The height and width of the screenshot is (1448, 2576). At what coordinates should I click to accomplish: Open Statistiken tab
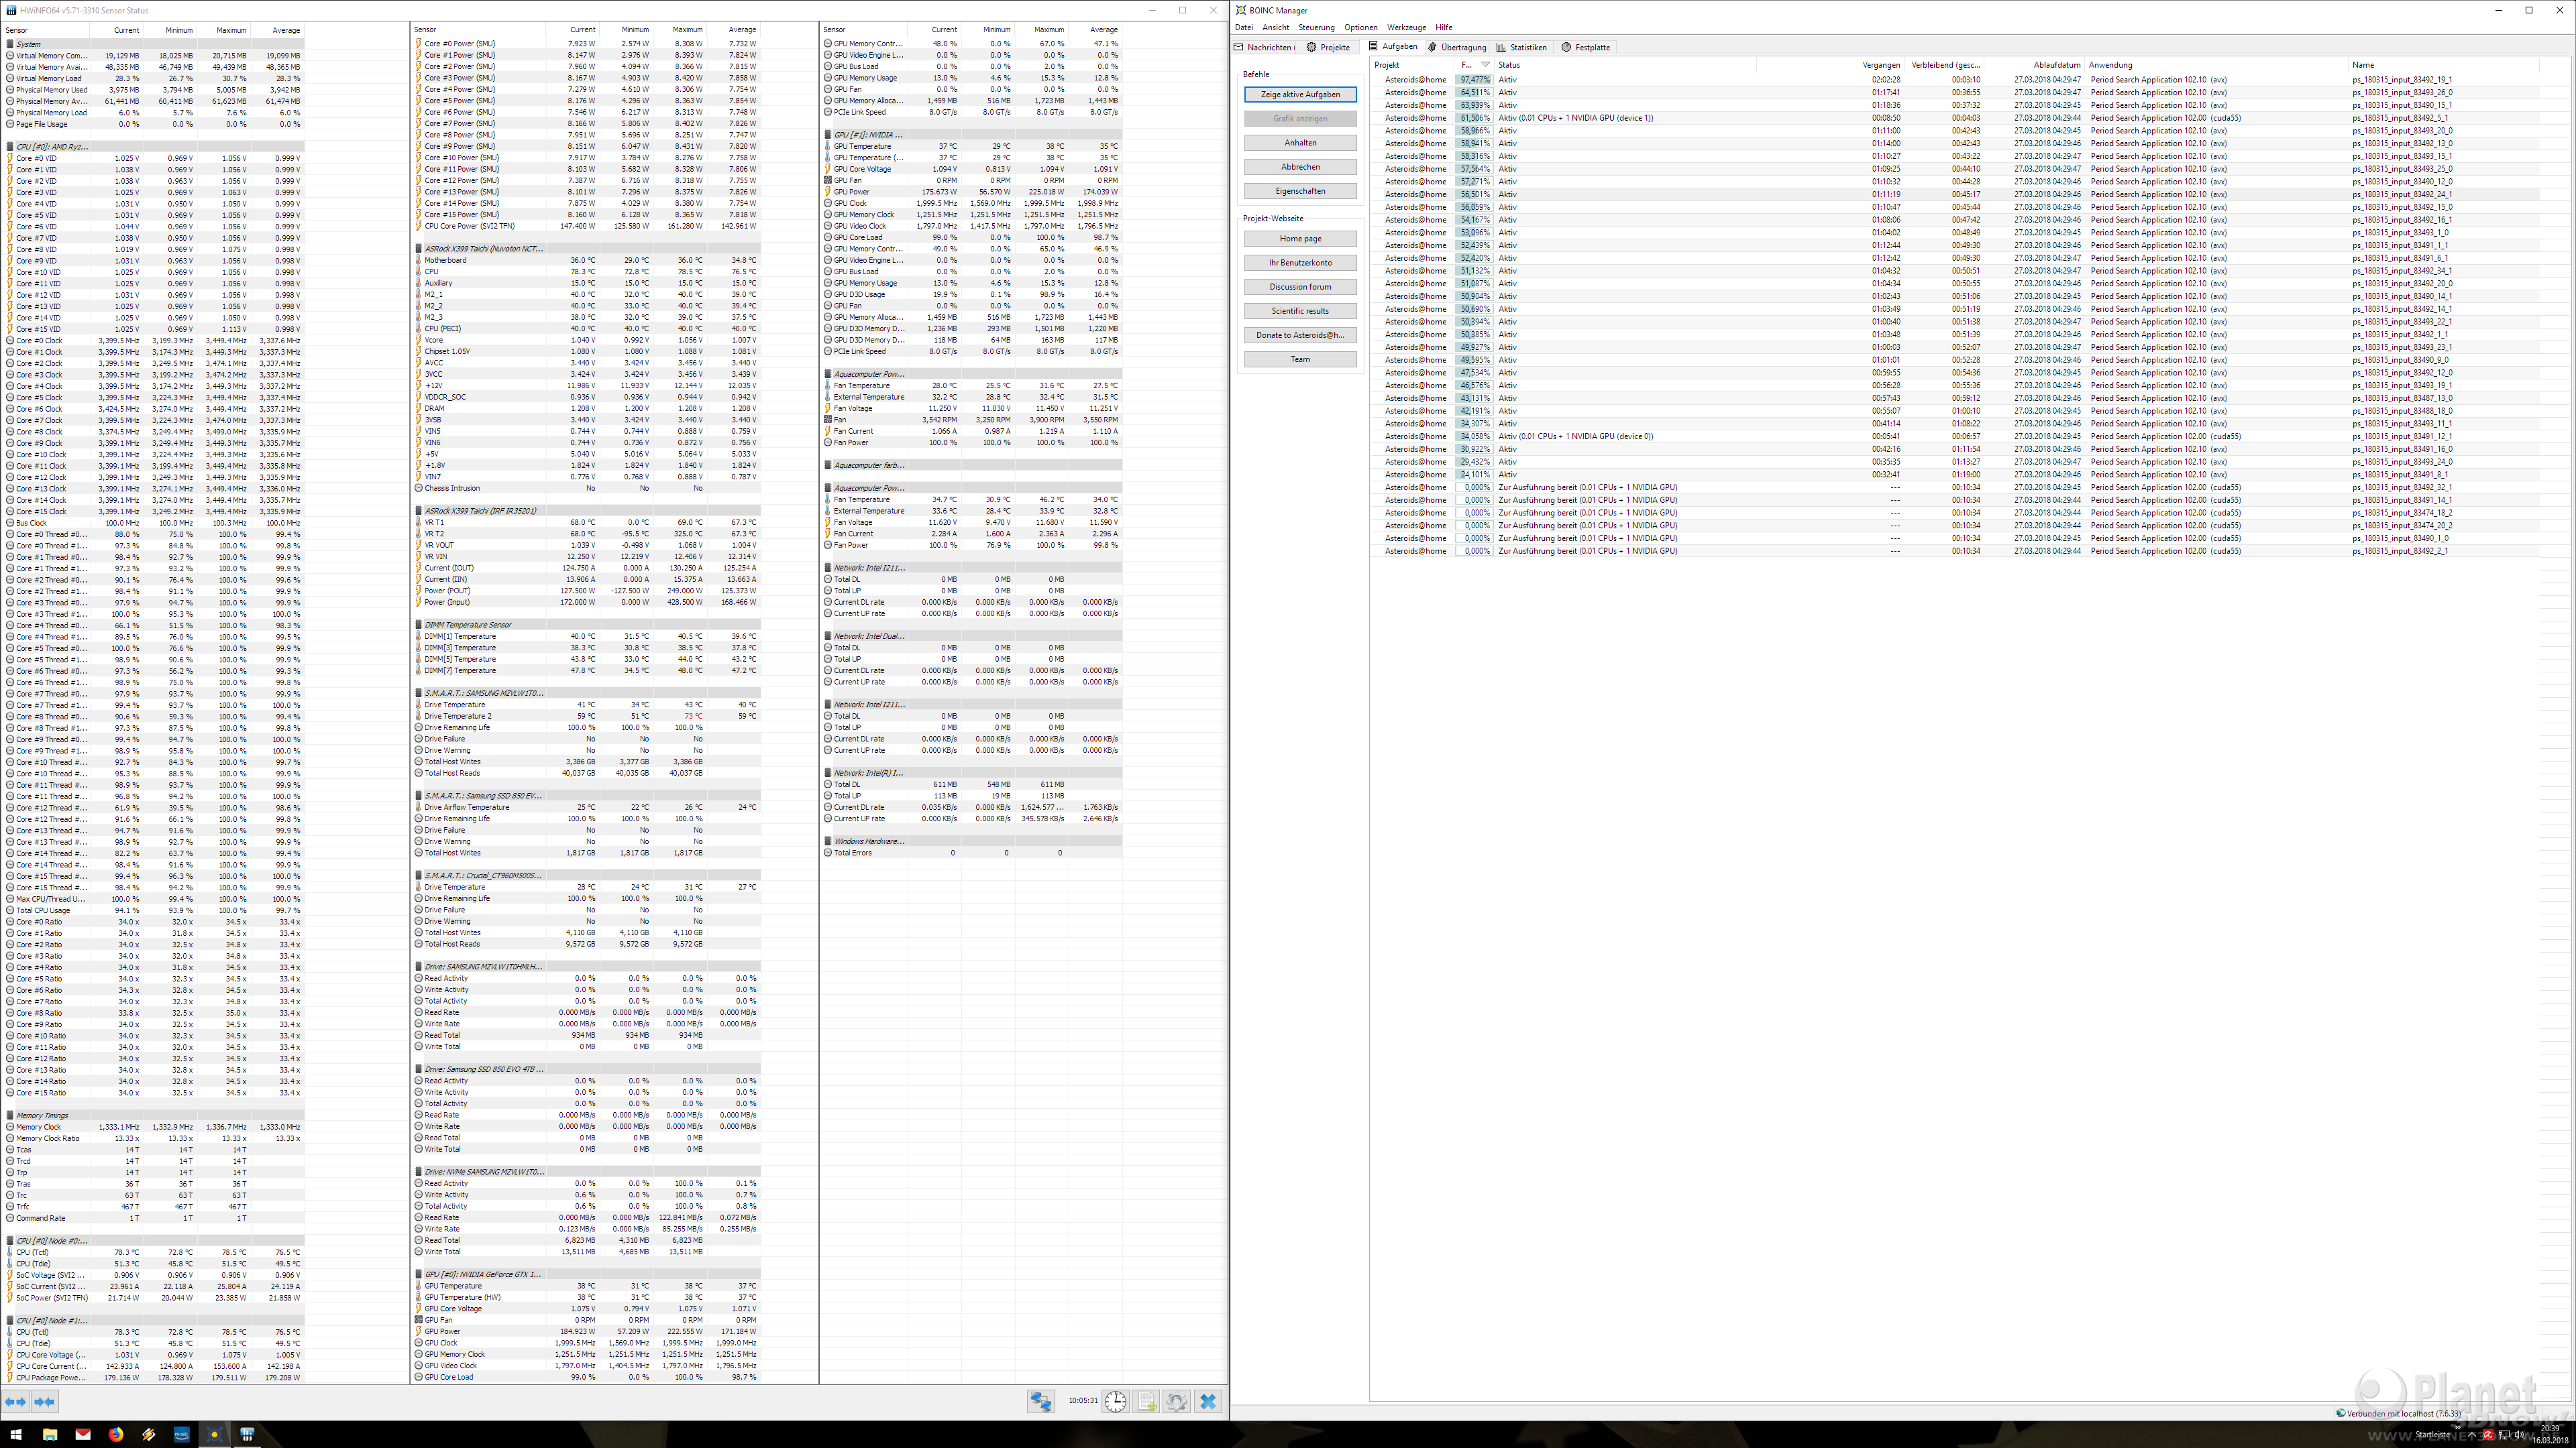coord(1521,47)
